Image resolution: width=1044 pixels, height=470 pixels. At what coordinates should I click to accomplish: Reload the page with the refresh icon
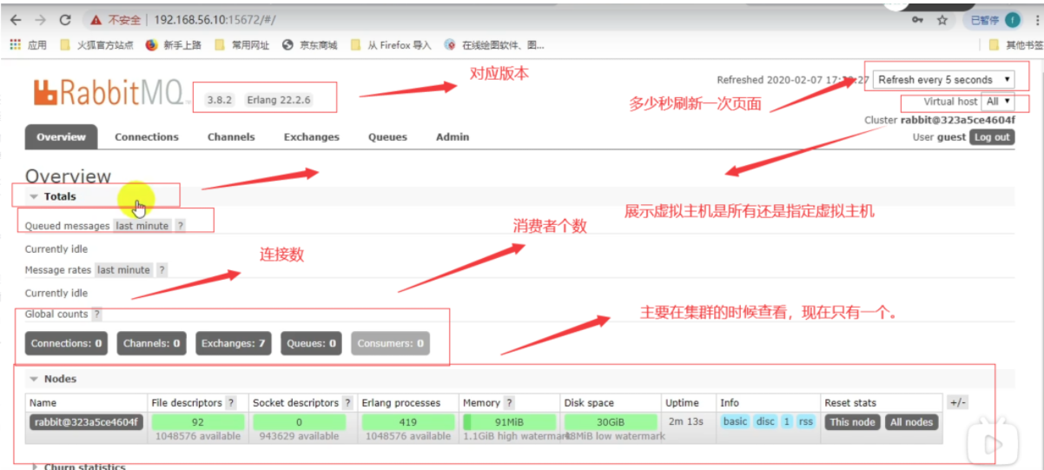coord(65,19)
